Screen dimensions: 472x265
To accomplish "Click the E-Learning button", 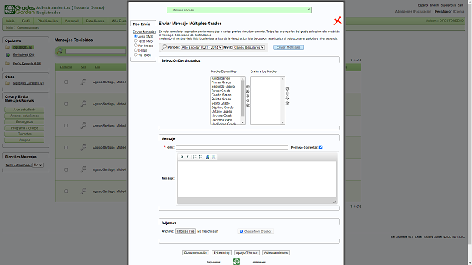I will (x=221, y=253).
